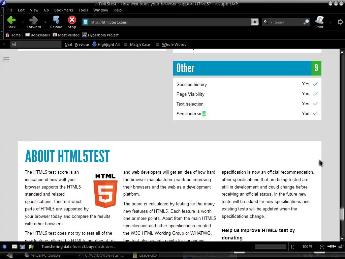Click Next in the find bar
Viewport: 345px width, 259px height.
click(x=68, y=45)
